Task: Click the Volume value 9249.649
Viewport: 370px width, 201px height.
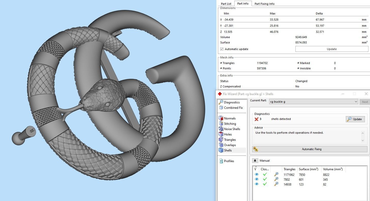Action: 301,37
